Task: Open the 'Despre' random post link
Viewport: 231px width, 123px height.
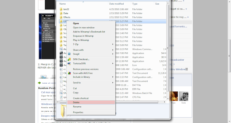Action: point(48,116)
